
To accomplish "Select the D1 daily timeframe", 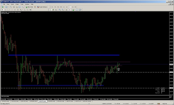I will [70, 7].
